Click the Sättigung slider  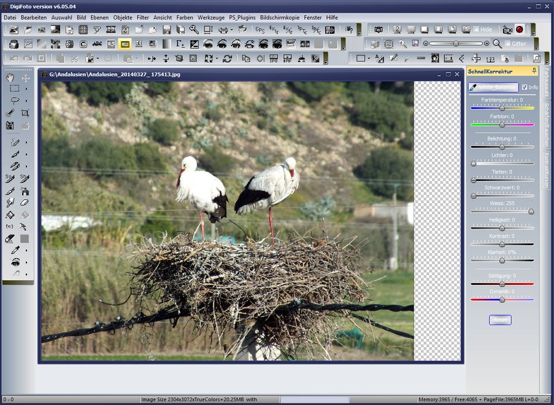[502, 284]
